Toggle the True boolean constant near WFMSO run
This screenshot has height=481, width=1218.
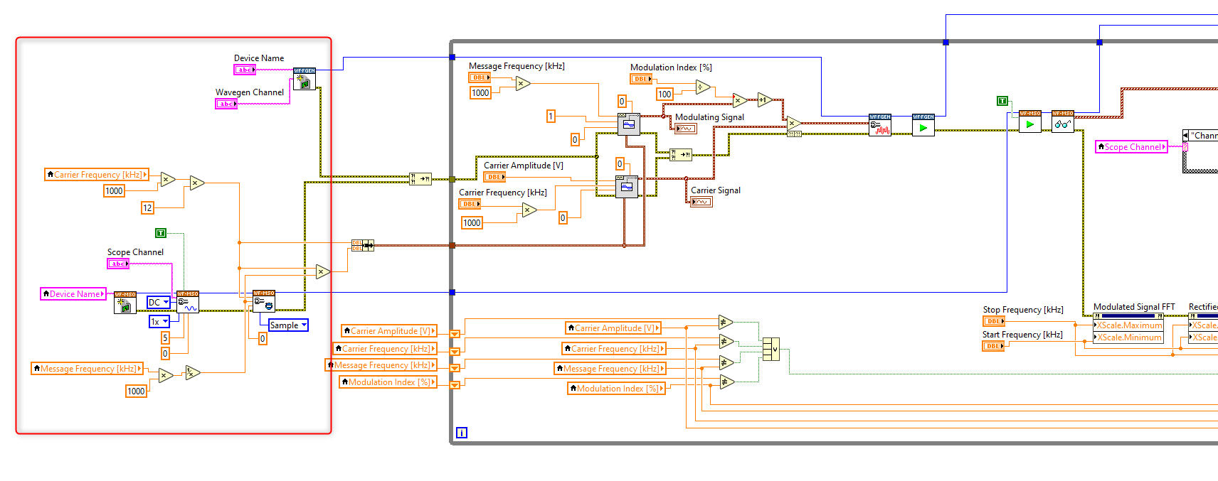tap(1002, 101)
